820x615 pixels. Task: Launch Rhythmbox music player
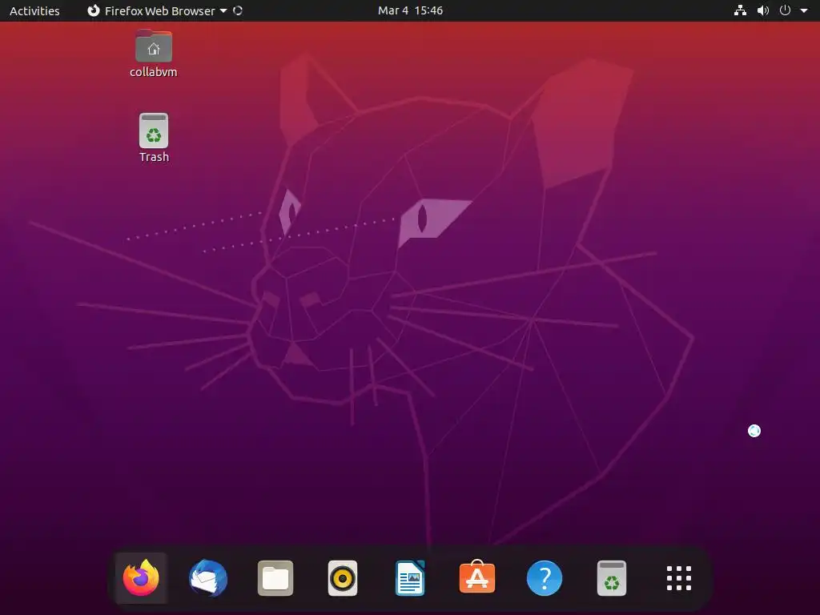pos(343,578)
